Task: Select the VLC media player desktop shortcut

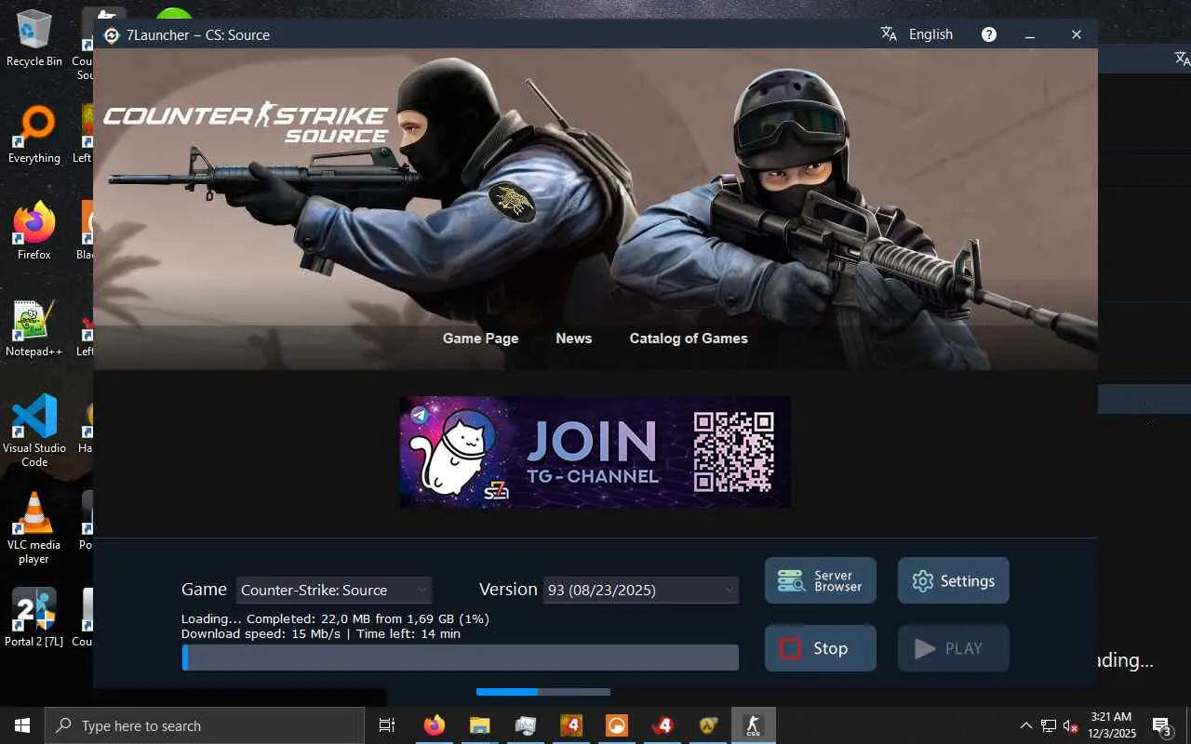Action: [x=34, y=527]
